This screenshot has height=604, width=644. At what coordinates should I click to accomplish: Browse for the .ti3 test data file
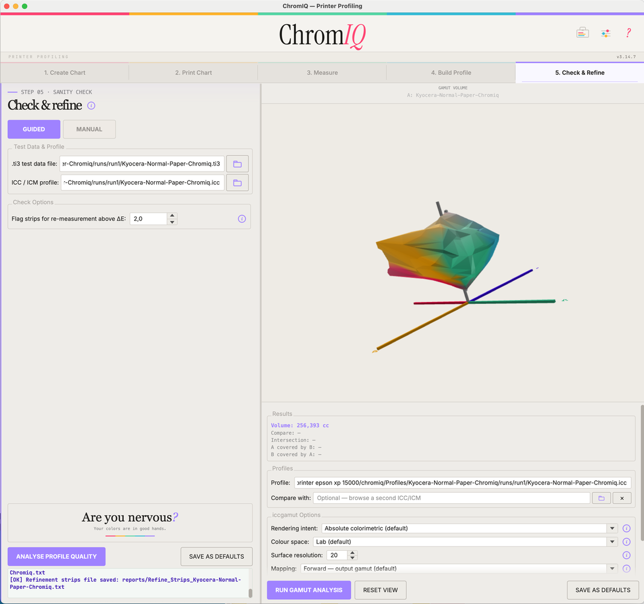pyautogui.click(x=237, y=164)
